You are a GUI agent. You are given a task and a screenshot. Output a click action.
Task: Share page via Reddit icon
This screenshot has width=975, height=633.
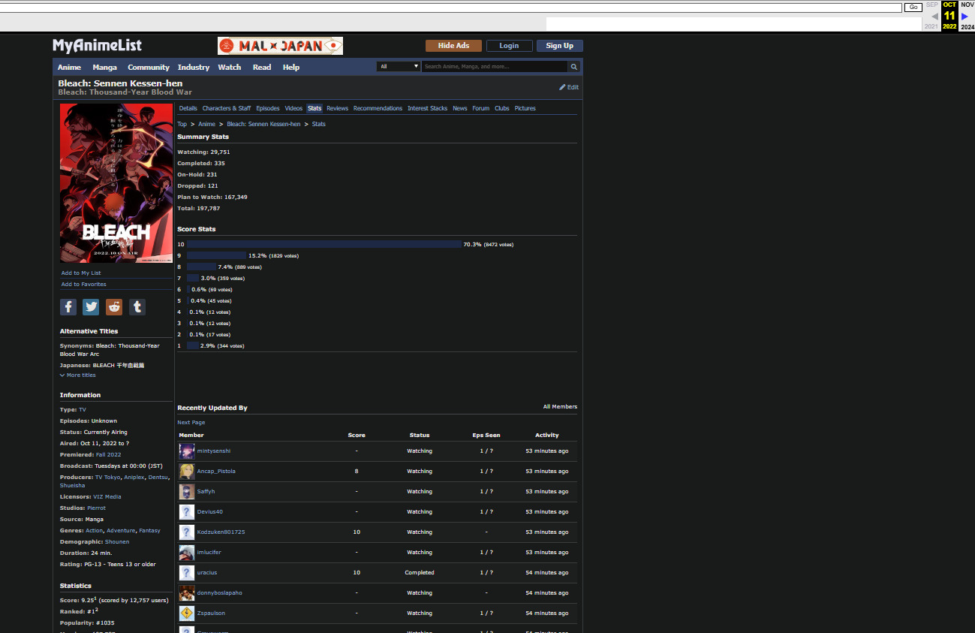coord(114,306)
